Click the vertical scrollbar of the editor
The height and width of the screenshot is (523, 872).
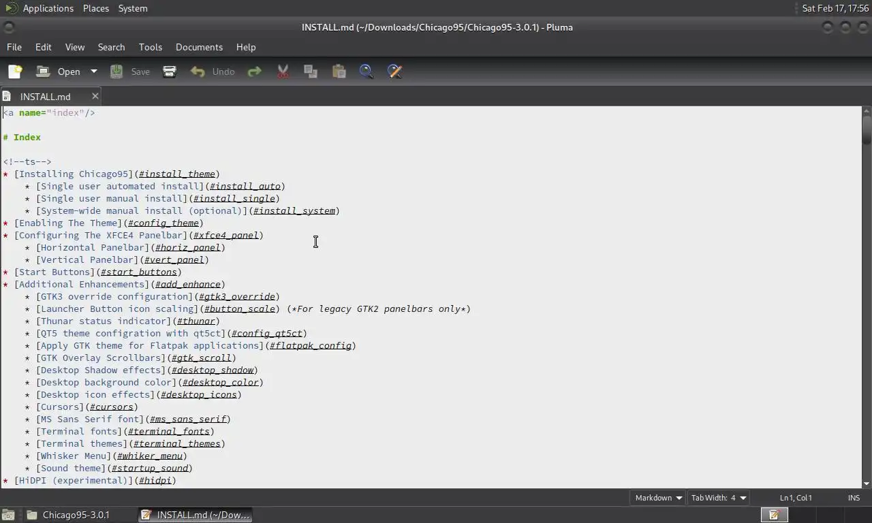867,297
